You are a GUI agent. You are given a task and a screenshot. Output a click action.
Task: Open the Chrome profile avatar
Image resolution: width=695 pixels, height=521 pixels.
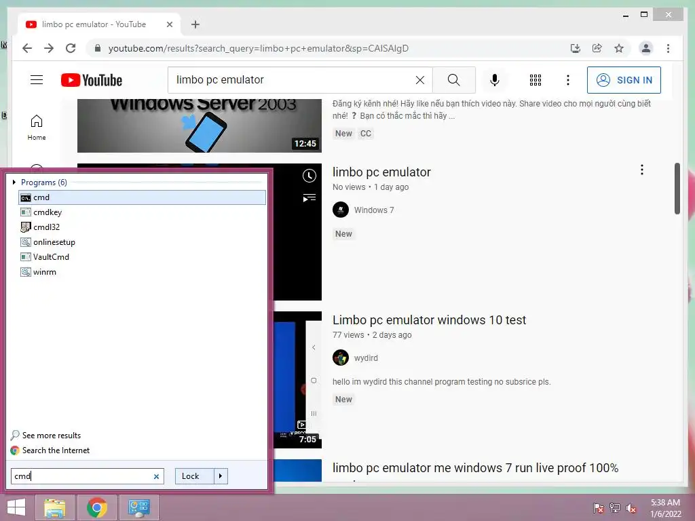point(646,48)
